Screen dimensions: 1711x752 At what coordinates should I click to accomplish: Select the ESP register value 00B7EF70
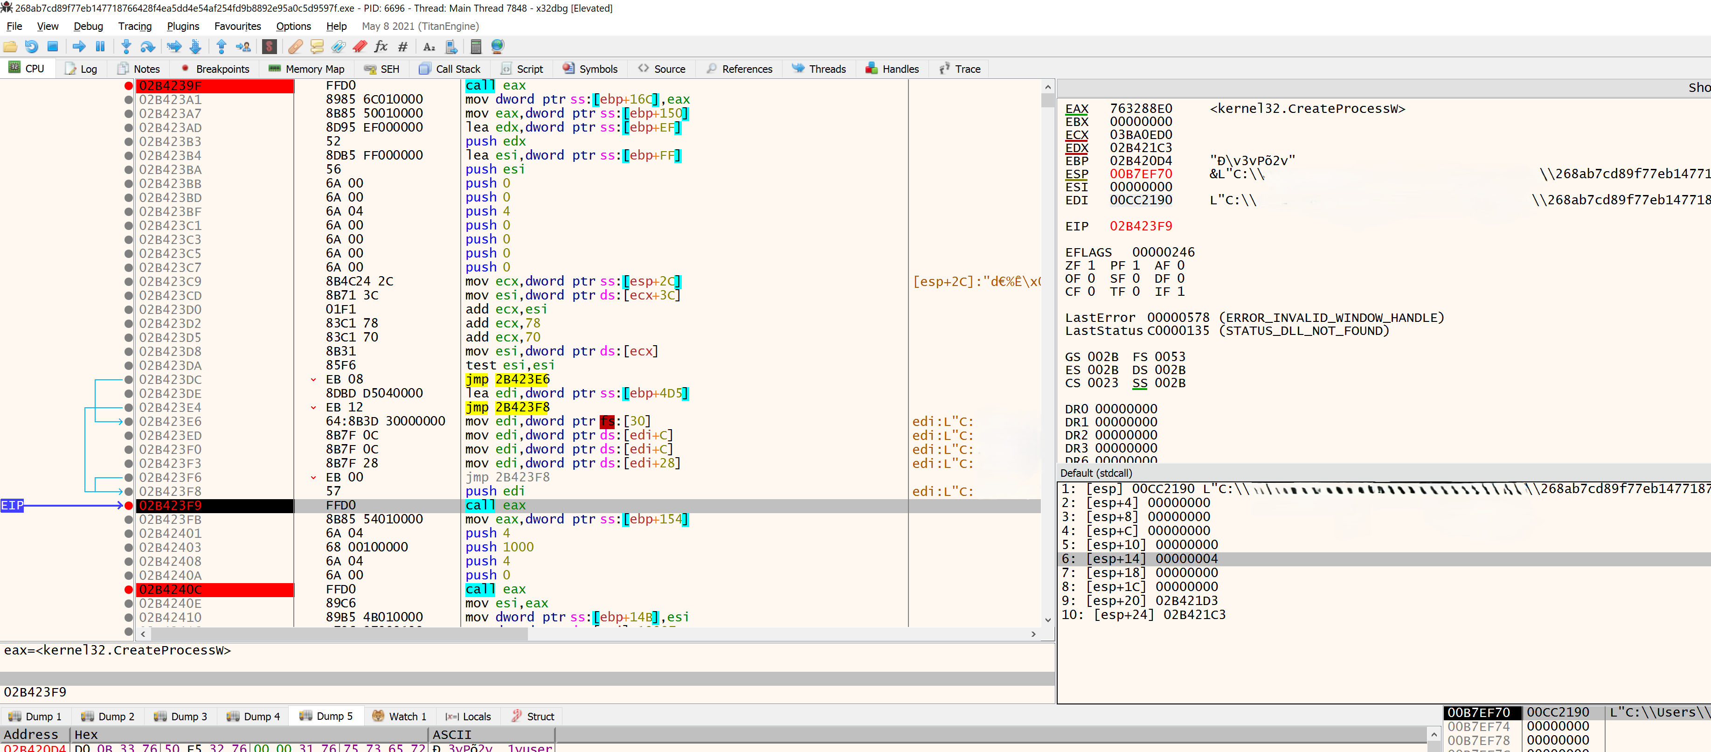pyautogui.click(x=1141, y=174)
